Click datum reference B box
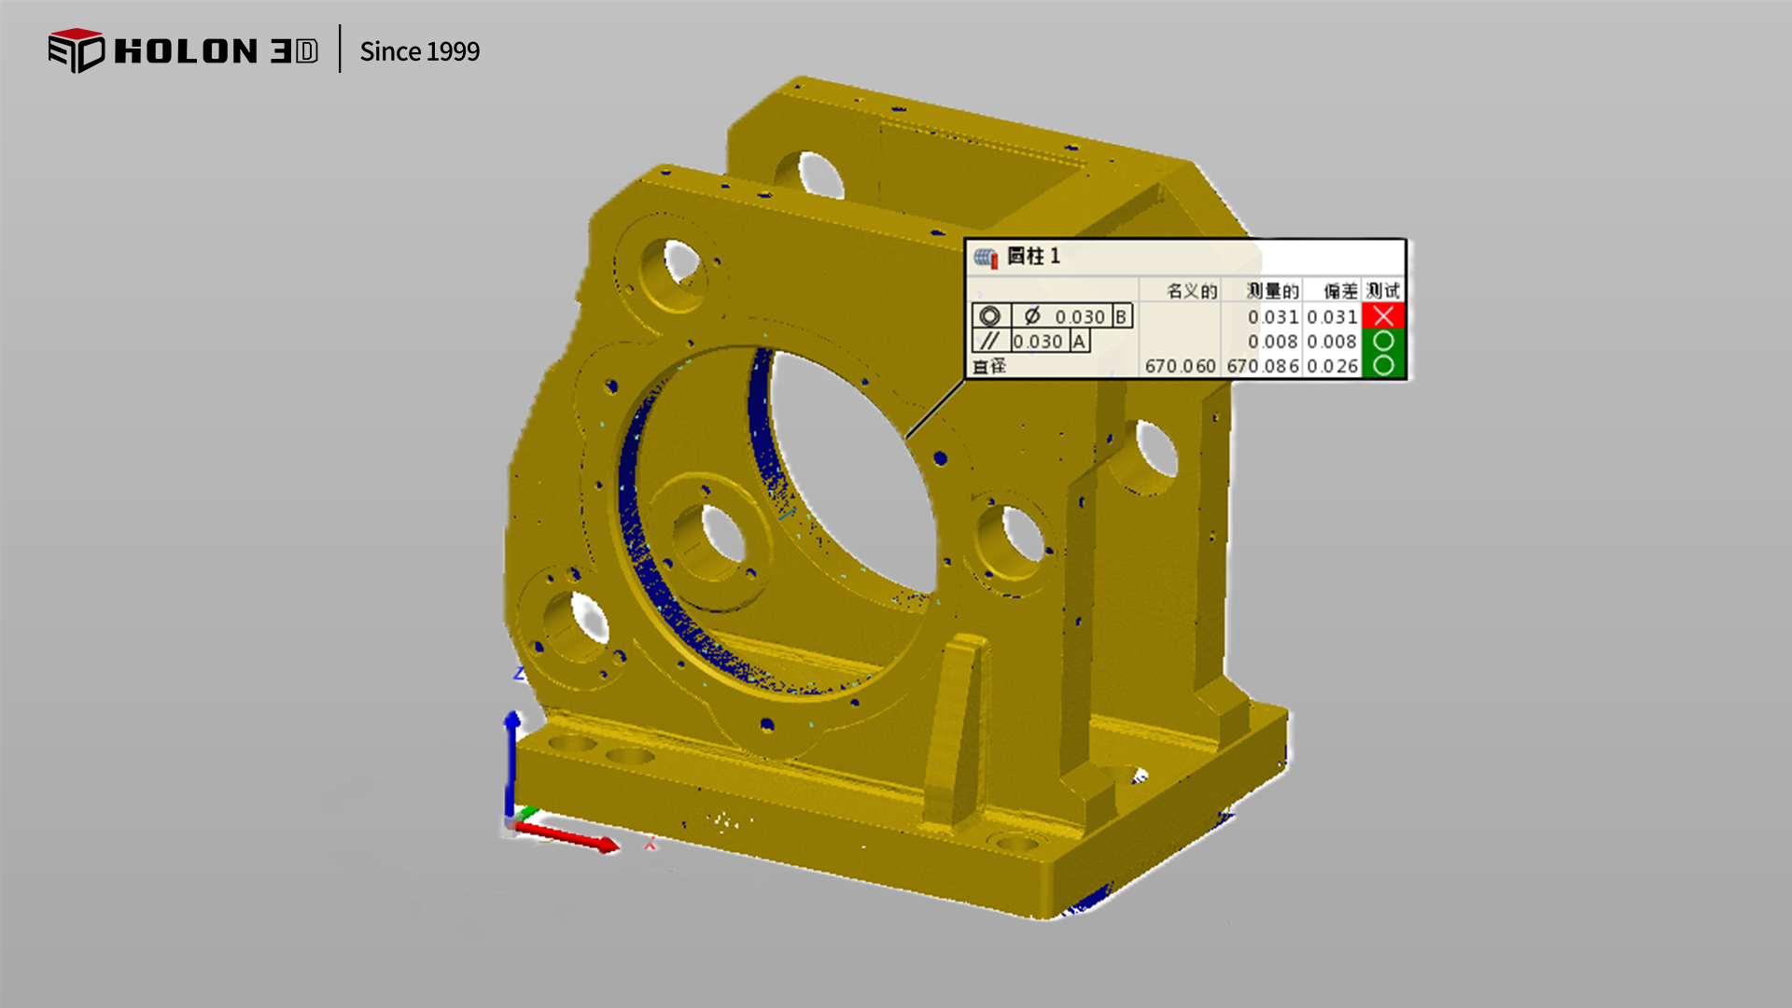This screenshot has height=1008, width=1792. coord(1121,316)
